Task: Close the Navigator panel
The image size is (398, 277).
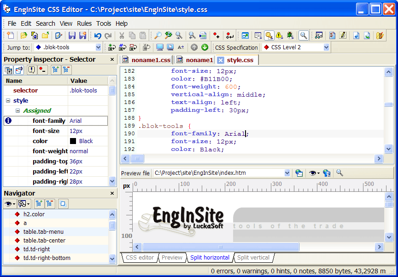Action: point(111,193)
